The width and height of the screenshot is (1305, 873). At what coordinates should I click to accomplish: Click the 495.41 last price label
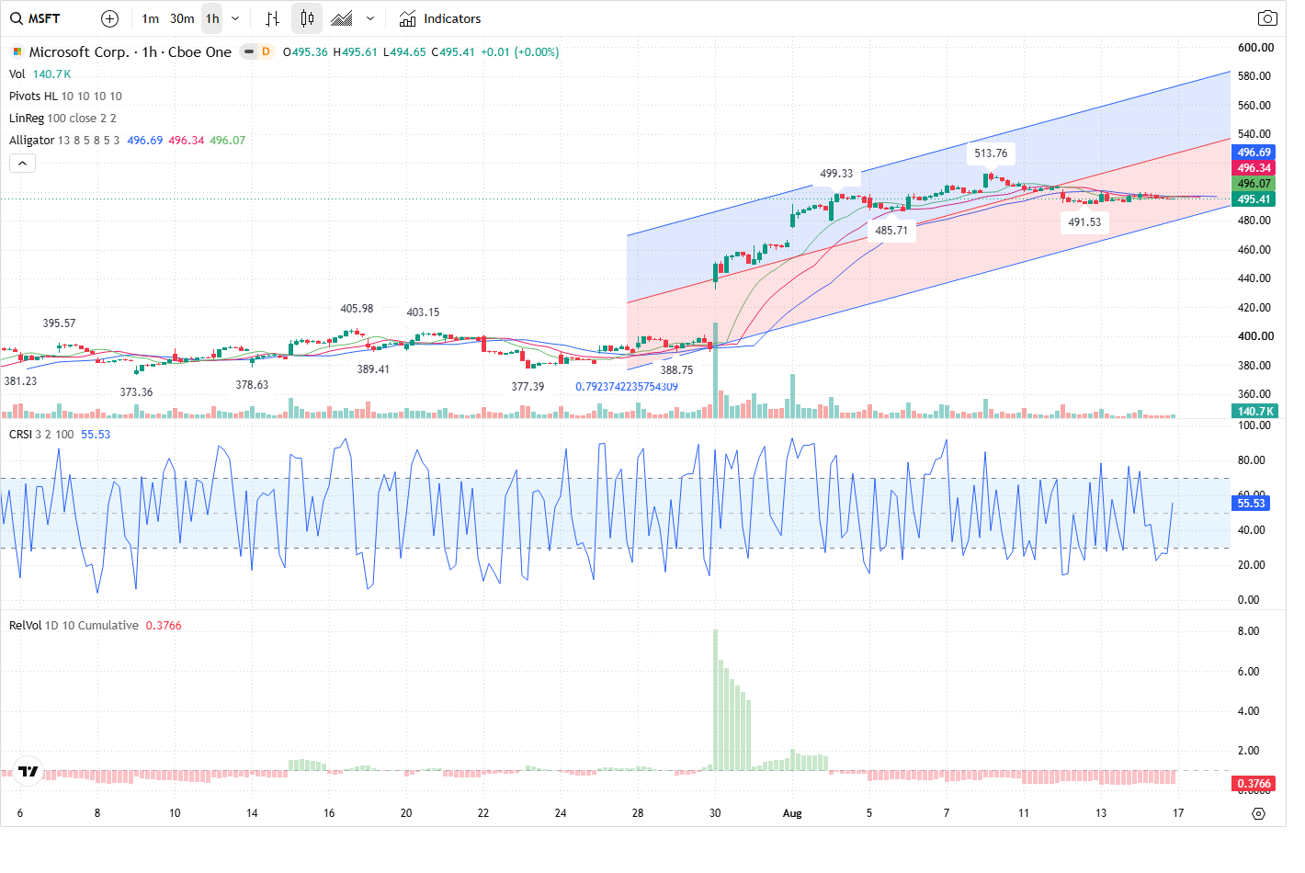click(x=1254, y=199)
